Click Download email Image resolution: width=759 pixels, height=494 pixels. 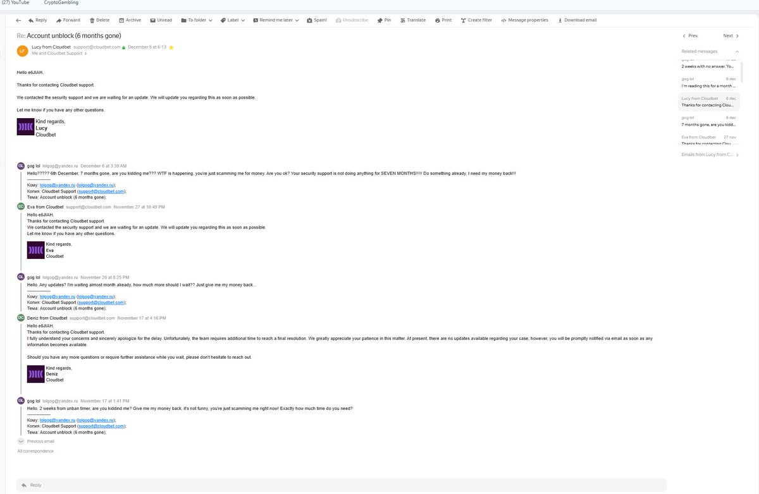(577, 20)
